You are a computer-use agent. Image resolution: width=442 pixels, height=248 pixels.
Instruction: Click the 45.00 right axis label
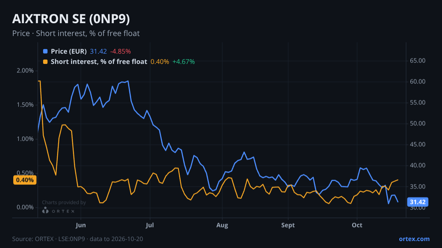pos(418,145)
